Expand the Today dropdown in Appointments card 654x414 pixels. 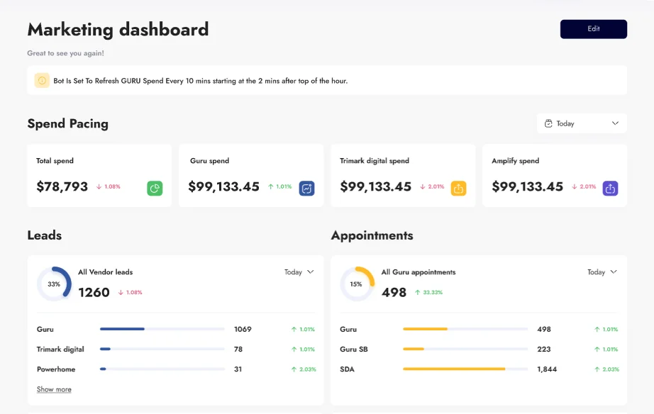[x=602, y=272]
